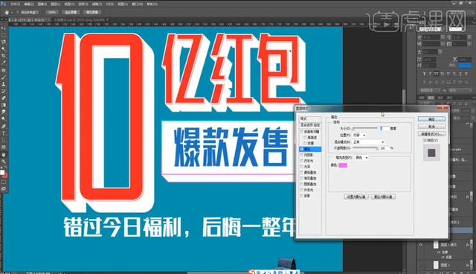Toggle 预览 preview checkbox in dialog
Image resolution: width=476 pixels, height=274 pixels.
tap(425, 140)
